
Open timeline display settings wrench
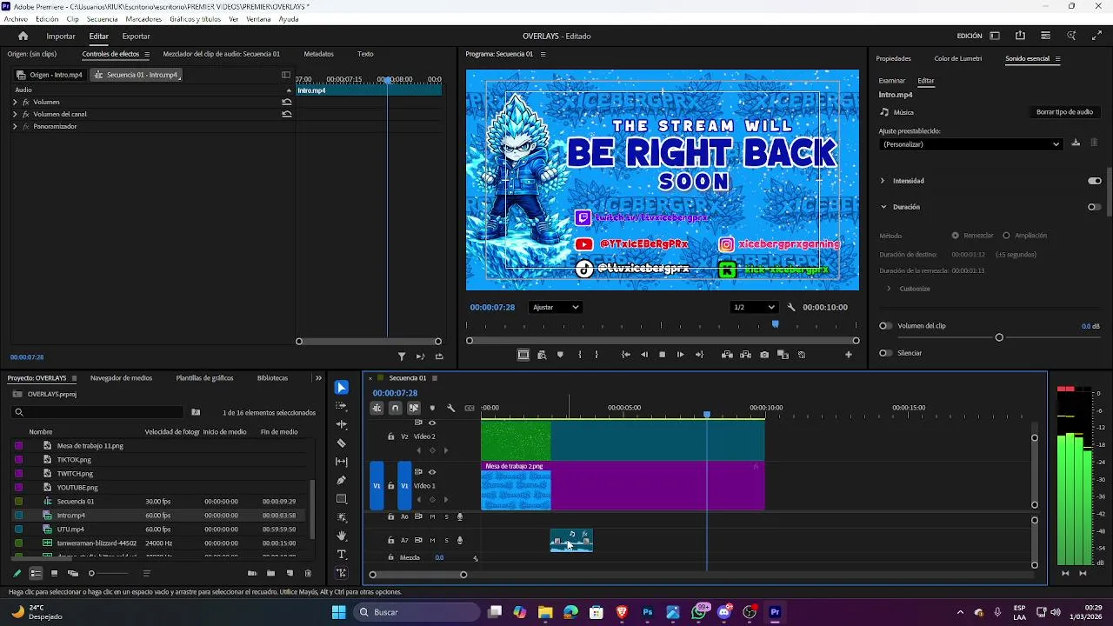pyautogui.click(x=450, y=408)
